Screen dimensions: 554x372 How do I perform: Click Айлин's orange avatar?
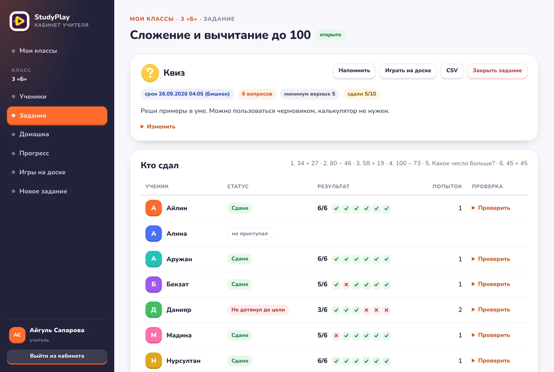[x=154, y=208]
